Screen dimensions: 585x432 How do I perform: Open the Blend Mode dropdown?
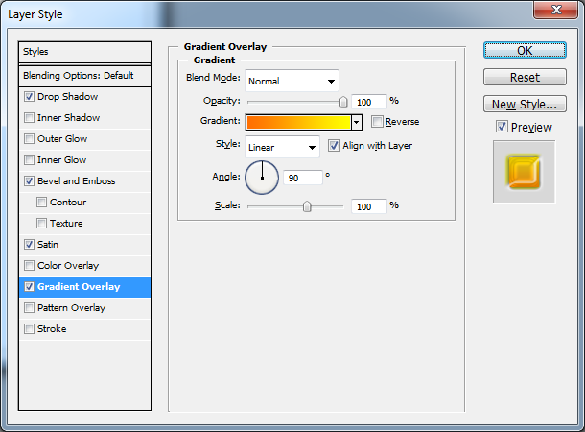(x=292, y=81)
